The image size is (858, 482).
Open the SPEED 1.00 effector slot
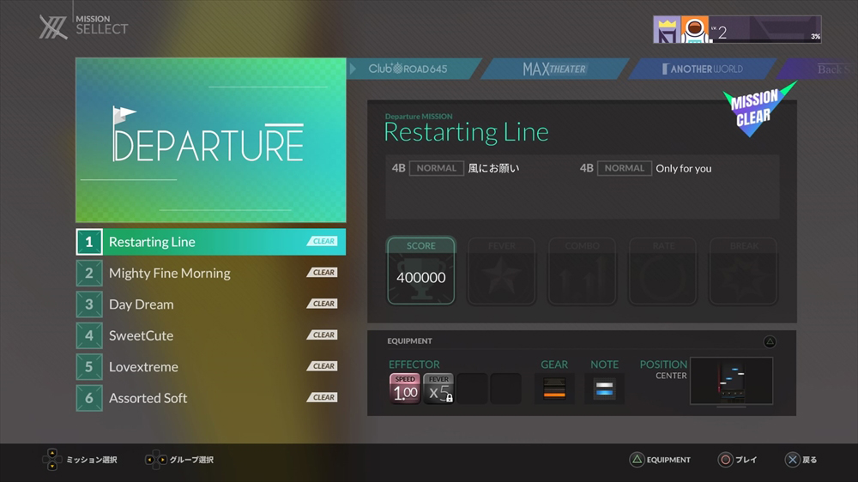(x=405, y=389)
